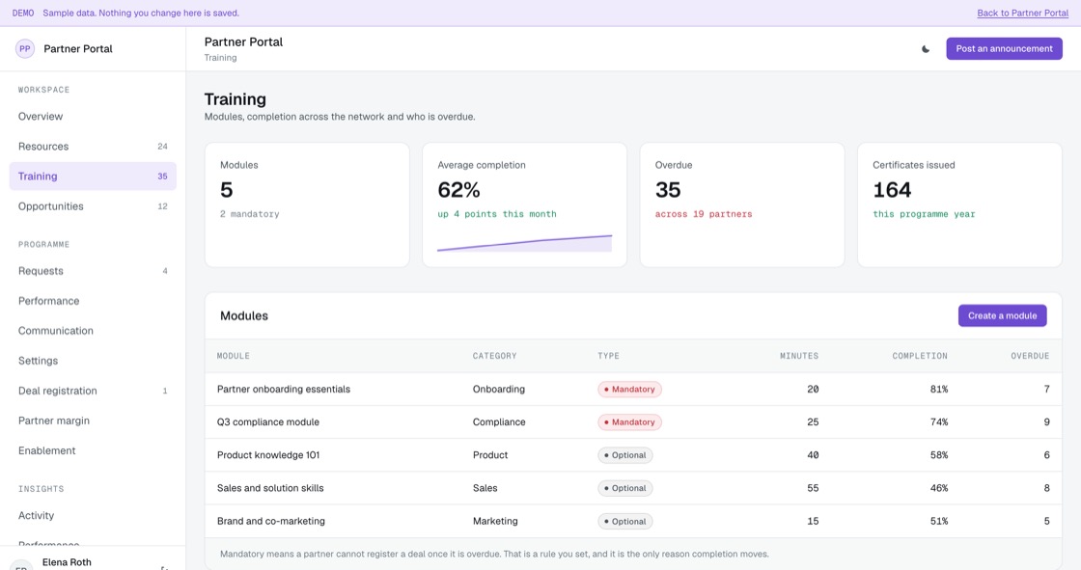Select the Q3 compliance module name
1081x570 pixels.
[x=268, y=421]
